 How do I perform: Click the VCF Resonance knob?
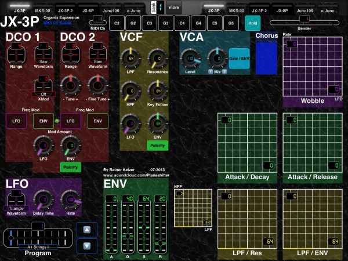click(x=158, y=59)
